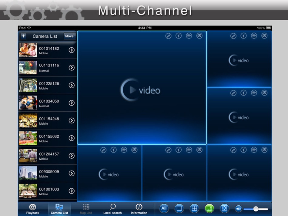Viewport: 288px width, 216px height.
Task: Switch to four-channel grid layout
Action: 194,208
